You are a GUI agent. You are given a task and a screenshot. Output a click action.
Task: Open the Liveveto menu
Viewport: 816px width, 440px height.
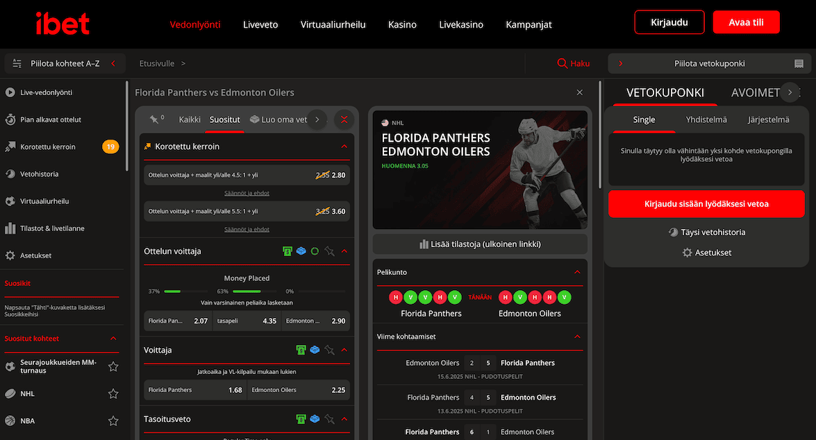point(260,24)
